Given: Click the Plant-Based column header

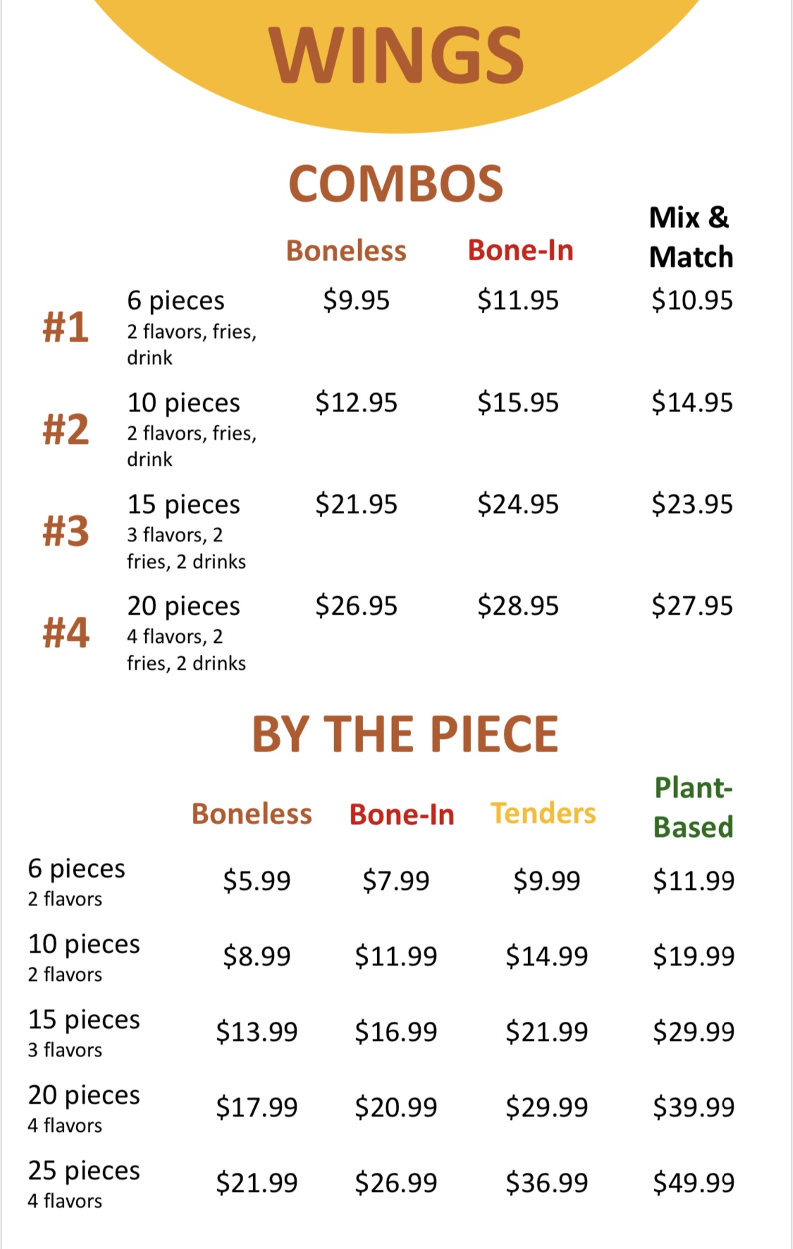Looking at the screenshot, I should 693,807.
